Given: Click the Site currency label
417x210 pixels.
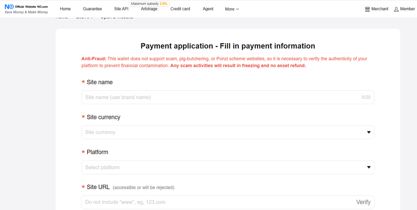Looking at the screenshot, I should coord(103,117).
